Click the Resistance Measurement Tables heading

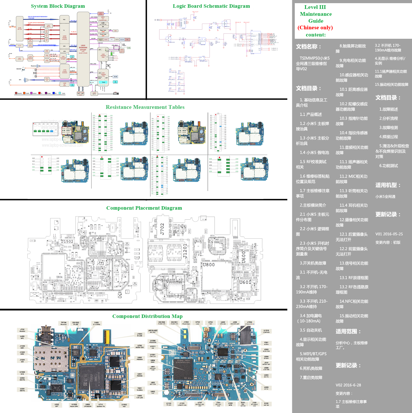point(145,107)
